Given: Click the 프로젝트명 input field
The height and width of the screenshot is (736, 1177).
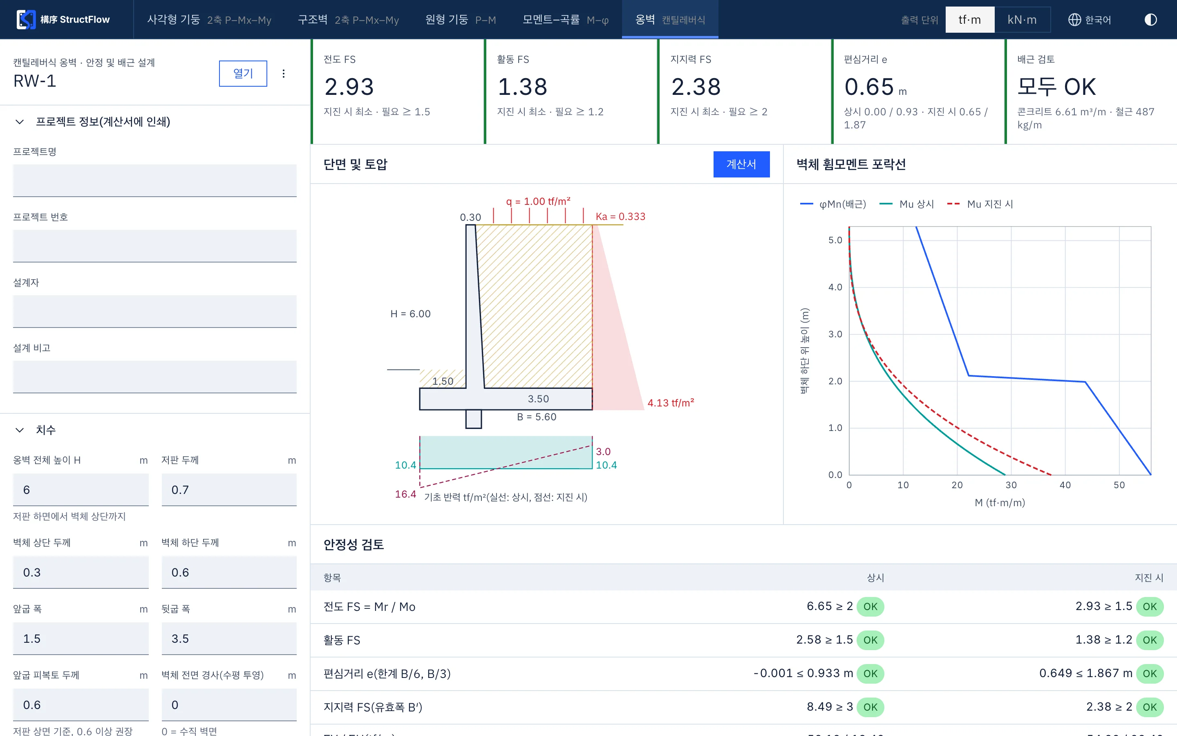Looking at the screenshot, I should [x=154, y=181].
